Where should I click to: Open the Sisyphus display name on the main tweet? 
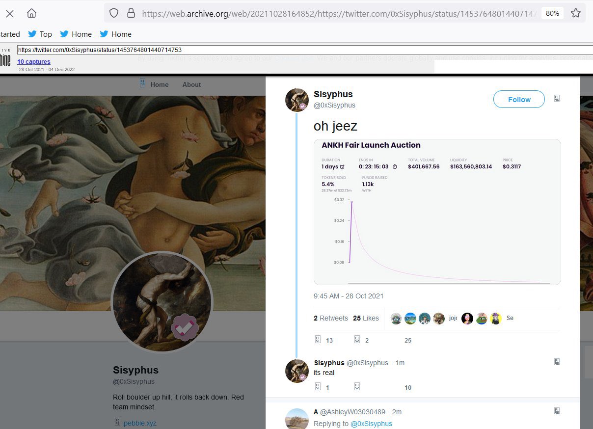click(333, 94)
